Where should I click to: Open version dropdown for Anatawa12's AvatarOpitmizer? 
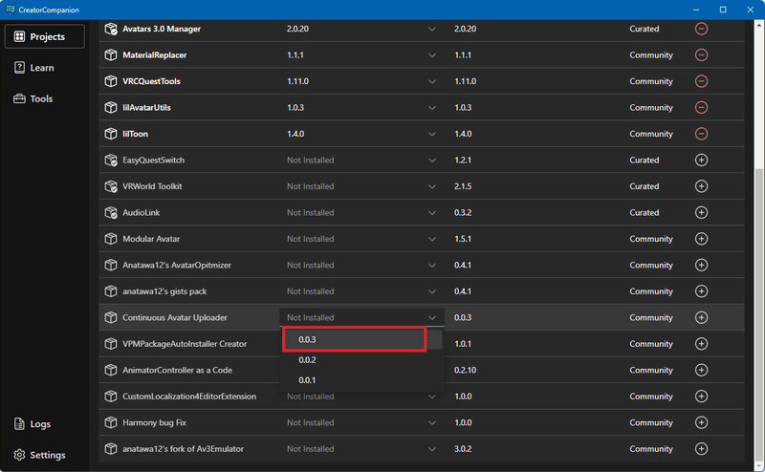click(x=432, y=265)
